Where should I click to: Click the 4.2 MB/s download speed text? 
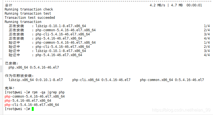pos(157,5)
